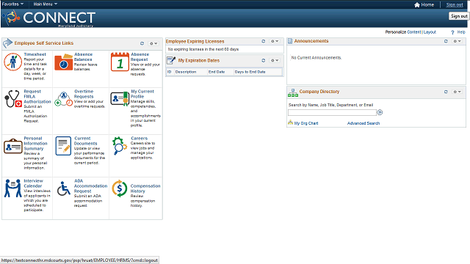This screenshot has height=264, width=470.
Task: Click the Sign out button
Action: coord(459,16)
